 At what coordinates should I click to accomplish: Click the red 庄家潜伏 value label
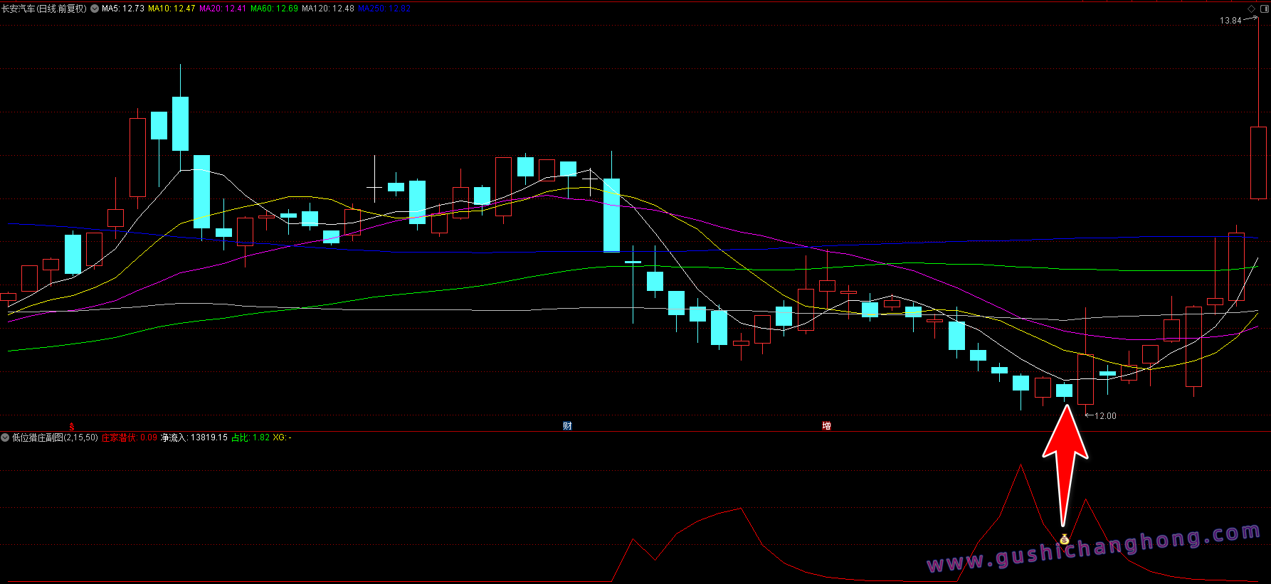tap(129, 437)
